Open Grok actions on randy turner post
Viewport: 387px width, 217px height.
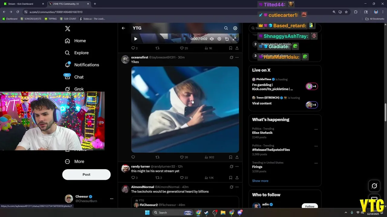(x=231, y=166)
